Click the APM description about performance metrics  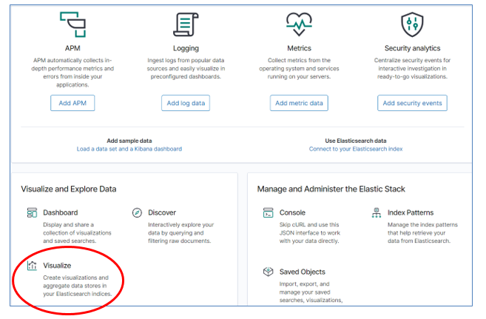point(72,73)
